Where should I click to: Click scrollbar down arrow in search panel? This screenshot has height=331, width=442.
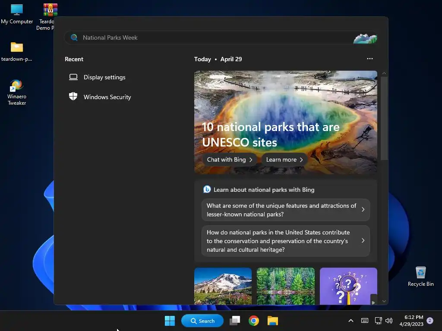coord(384,301)
